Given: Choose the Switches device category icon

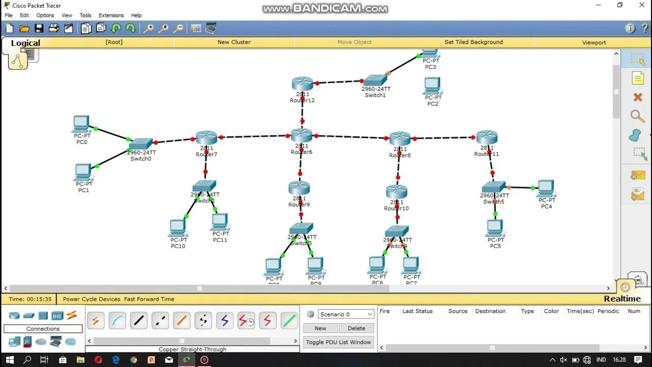Looking at the screenshot, I should click(x=29, y=316).
